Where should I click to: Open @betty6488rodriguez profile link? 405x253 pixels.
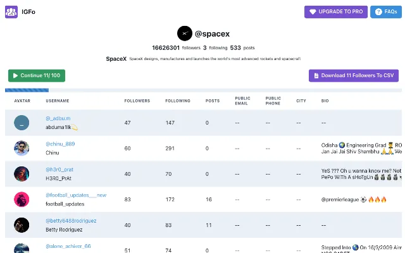click(x=71, y=221)
